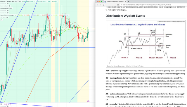The height and width of the screenshot is (107, 187).
Task: Click the Back to Sept indicator label
Action: pyautogui.click(x=4, y=6)
